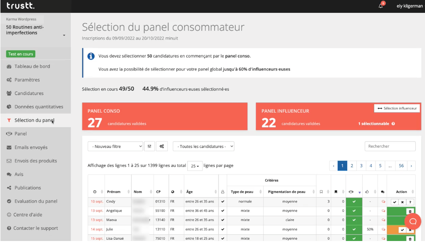Open filter settings gears icon

click(161, 146)
